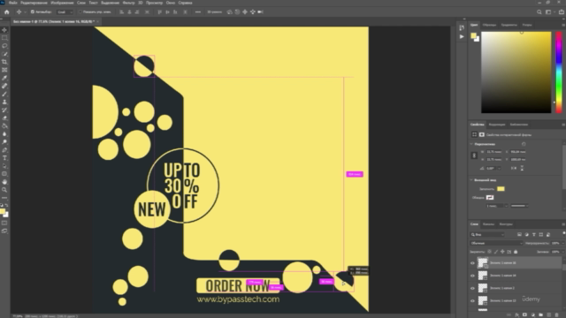566x318 pixels.
Task: Open the Слой auto-select dropdown
Action: [x=65, y=11]
